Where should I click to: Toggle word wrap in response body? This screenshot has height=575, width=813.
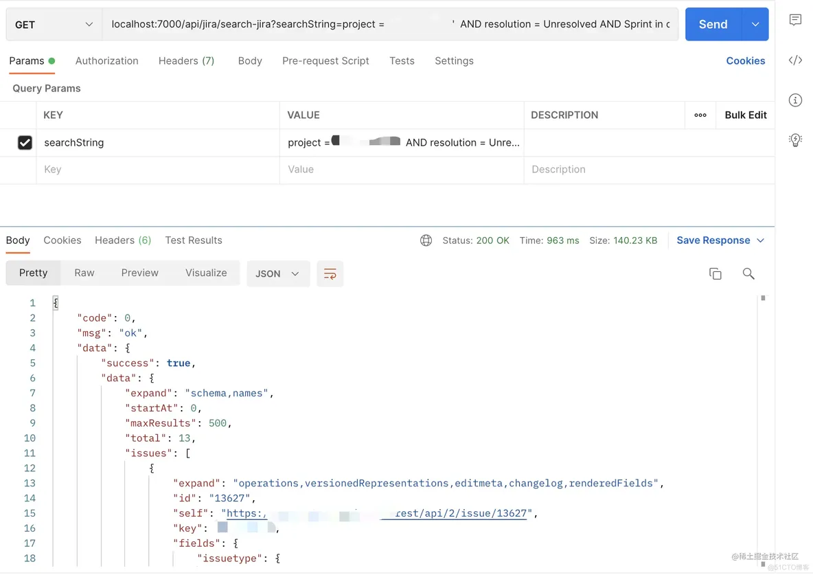click(x=330, y=273)
